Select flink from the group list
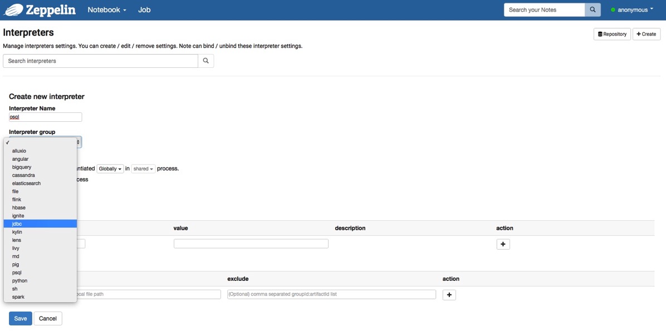Image resolution: width=666 pixels, height=336 pixels. 40,199
